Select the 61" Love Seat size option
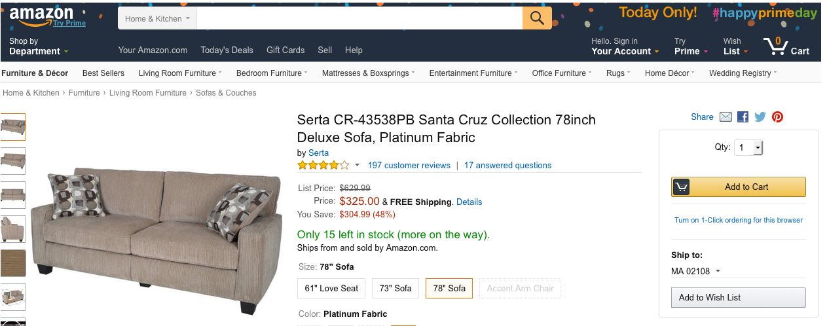Screen dimensions: 827x326 (x=332, y=288)
